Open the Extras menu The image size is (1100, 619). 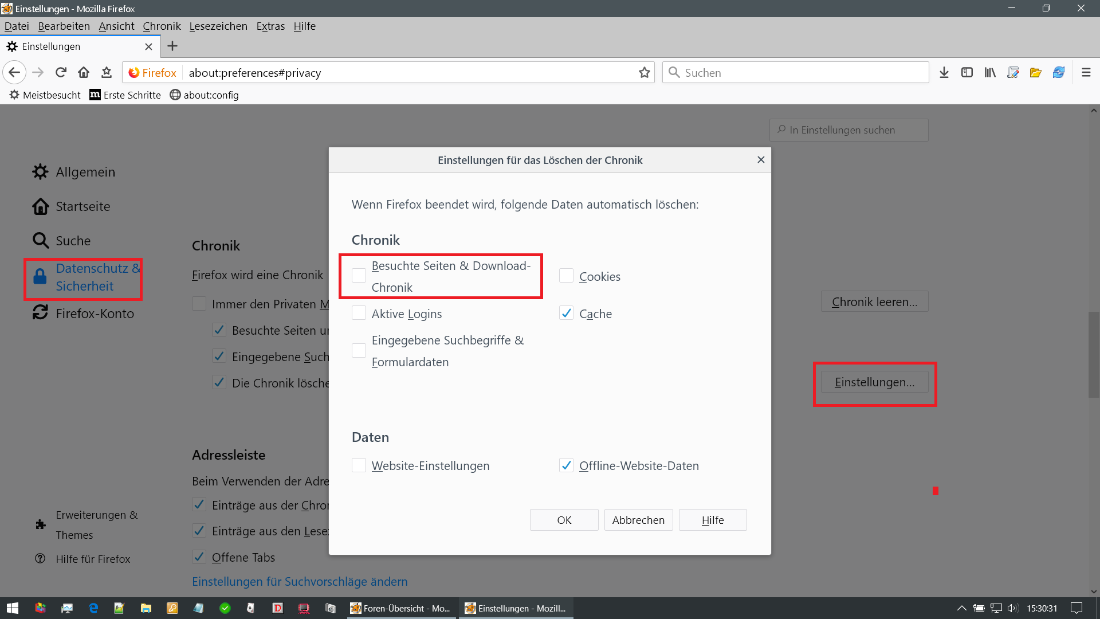[270, 26]
